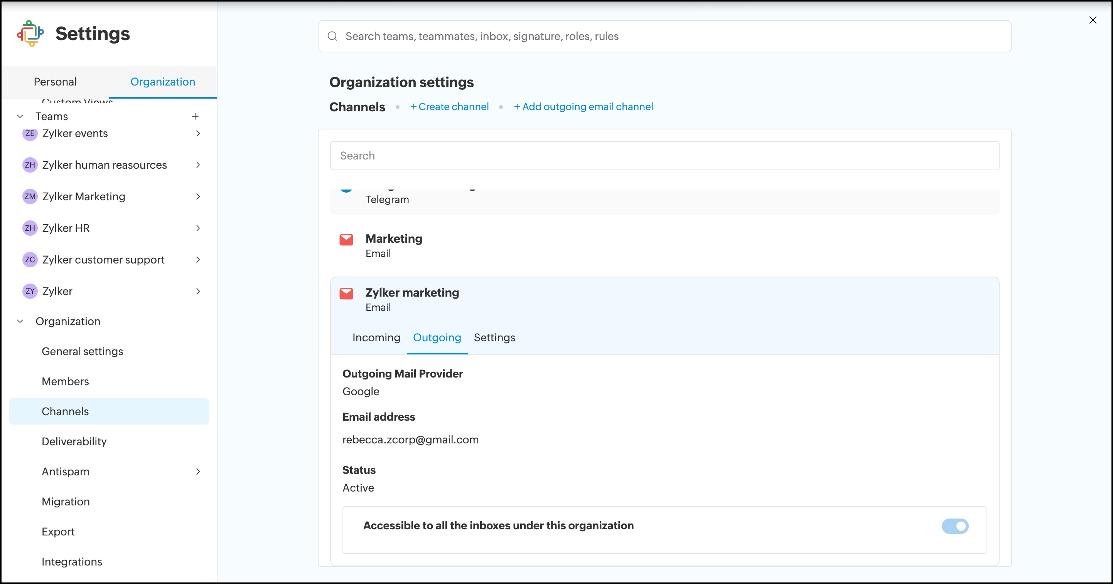Image resolution: width=1113 pixels, height=584 pixels.
Task: Collapse the Teams section
Action: pyautogui.click(x=20, y=116)
